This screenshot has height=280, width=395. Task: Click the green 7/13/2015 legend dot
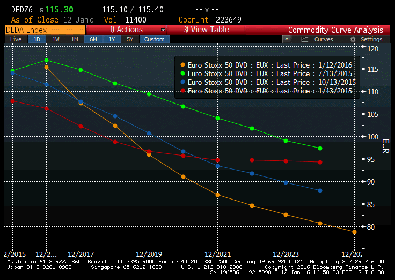point(182,73)
